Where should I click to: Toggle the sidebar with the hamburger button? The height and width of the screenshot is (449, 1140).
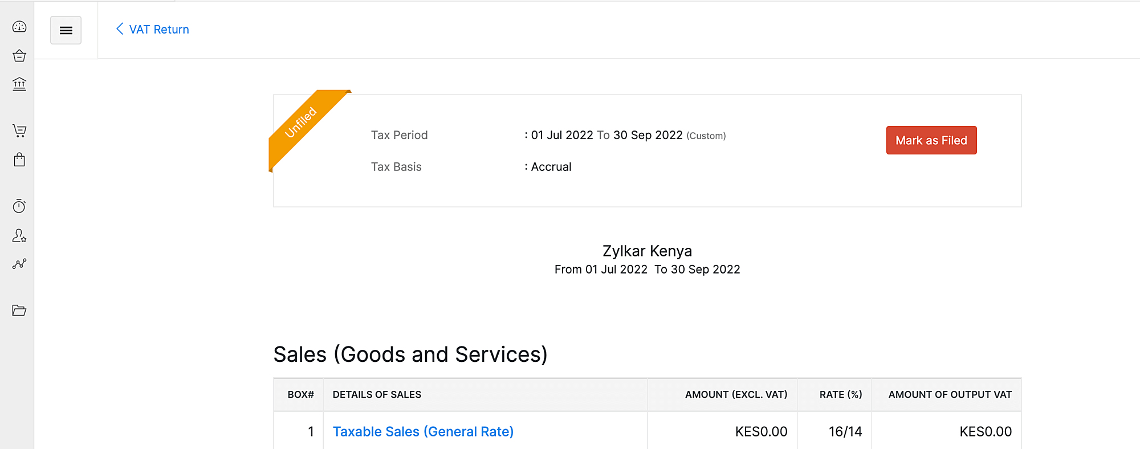coord(66,30)
